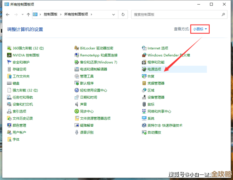Screen dimensions: 233x180
Task: Click the 搜索控制面板 search field
Action: 176,15
